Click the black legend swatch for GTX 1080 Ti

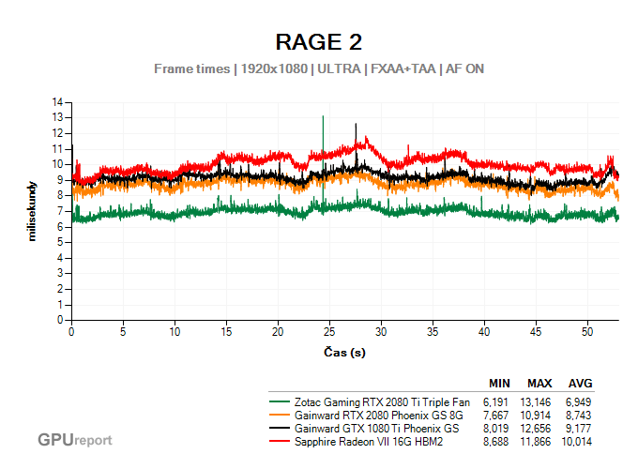click(x=280, y=428)
